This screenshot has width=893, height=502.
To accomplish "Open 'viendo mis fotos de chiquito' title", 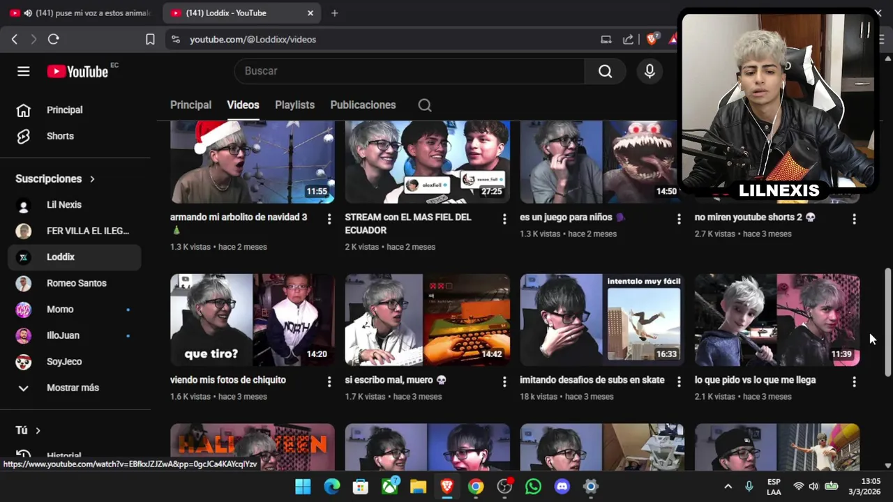I will (228, 380).
